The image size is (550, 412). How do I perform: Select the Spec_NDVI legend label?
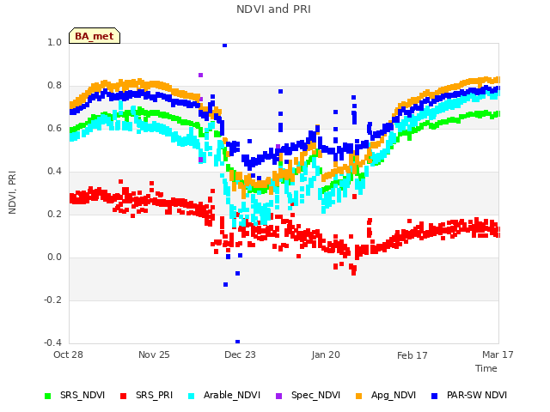[x=315, y=395]
